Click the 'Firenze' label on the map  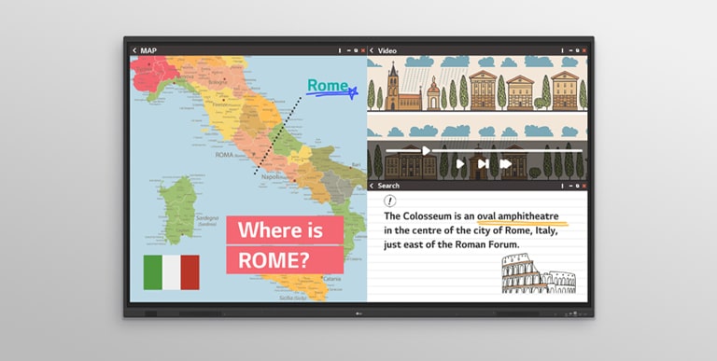tap(219, 104)
